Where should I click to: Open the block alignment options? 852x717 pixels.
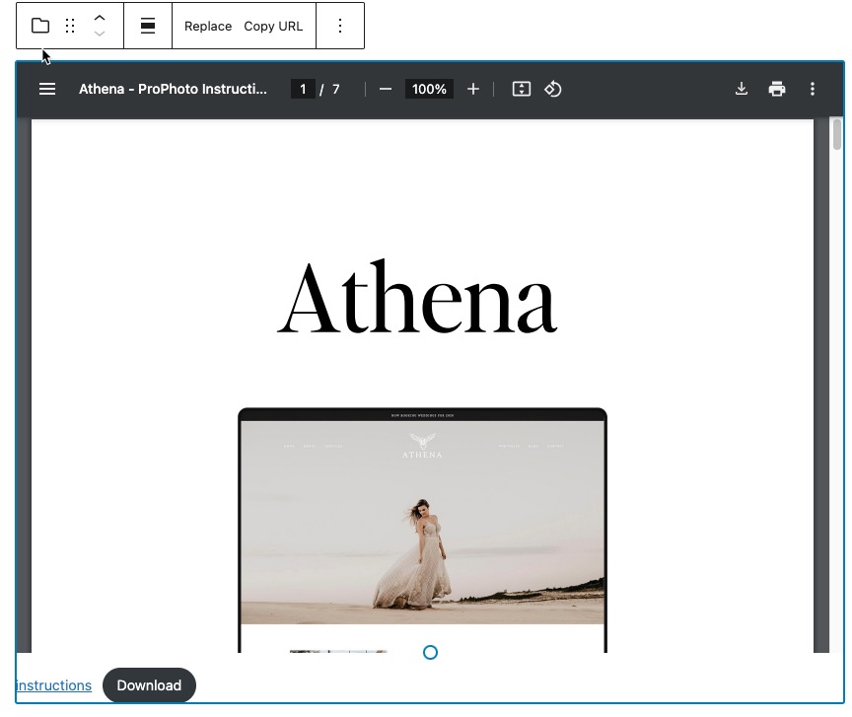pos(148,26)
